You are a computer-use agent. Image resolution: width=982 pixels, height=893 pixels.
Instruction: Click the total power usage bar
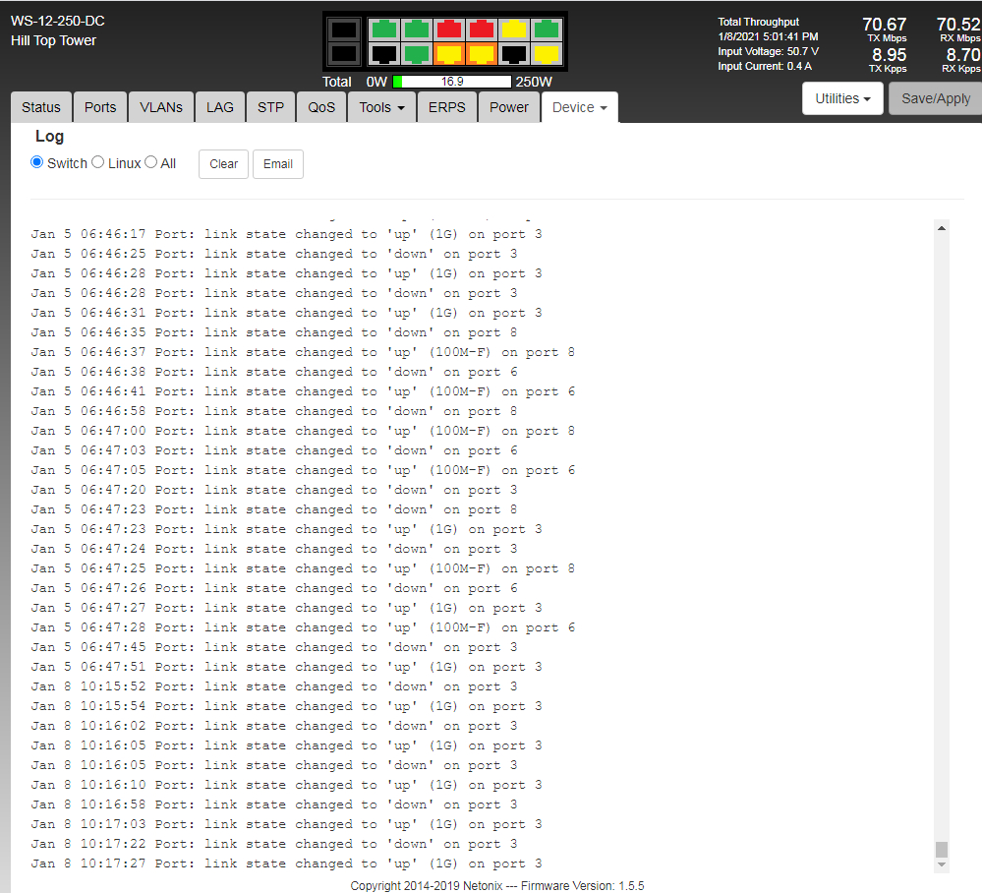pyautogui.click(x=452, y=82)
